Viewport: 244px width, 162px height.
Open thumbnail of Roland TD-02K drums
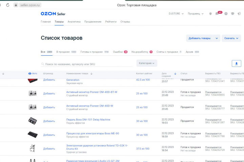pos(33,148)
